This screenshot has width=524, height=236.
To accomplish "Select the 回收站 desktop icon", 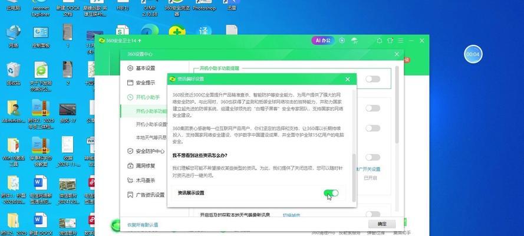I will click(x=14, y=70).
